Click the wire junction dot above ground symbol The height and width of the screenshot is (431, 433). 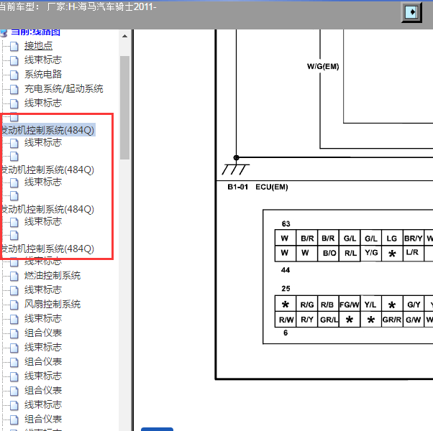[236, 158]
